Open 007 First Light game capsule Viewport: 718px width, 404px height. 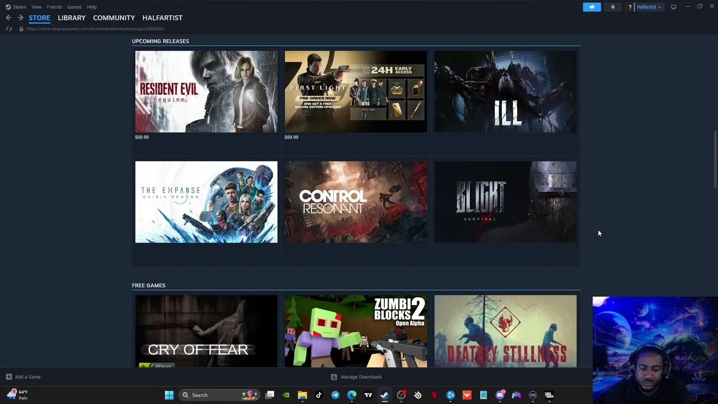(x=356, y=91)
